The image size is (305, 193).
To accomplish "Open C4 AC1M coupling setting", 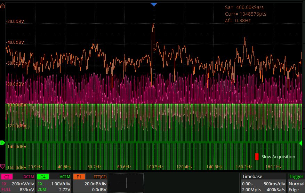I will click(x=65, y=177).
